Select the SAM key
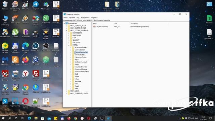Screen dimensions: 215x121 click(74, 38)
